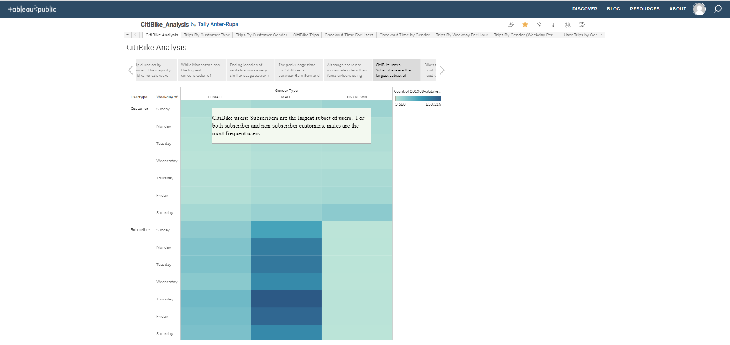Click the Tableau Public logo

coord(32,9)
